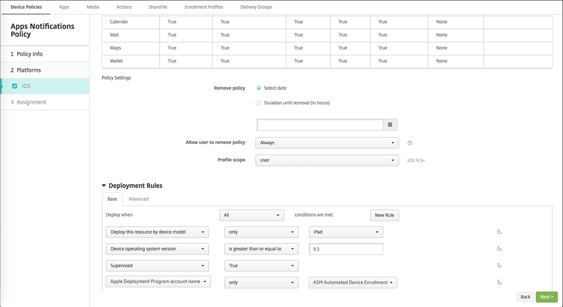
Task: Open the Enrollment Profiles tab
Action: point(204,7)
